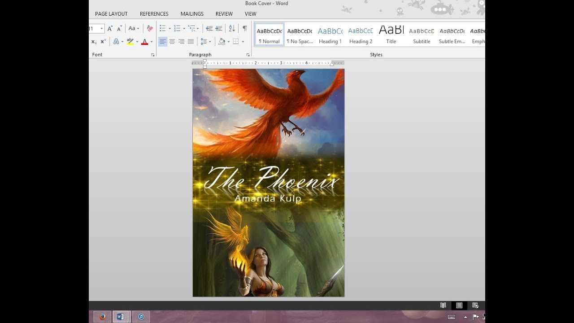Apply subscript formatting

coord(94,42)
